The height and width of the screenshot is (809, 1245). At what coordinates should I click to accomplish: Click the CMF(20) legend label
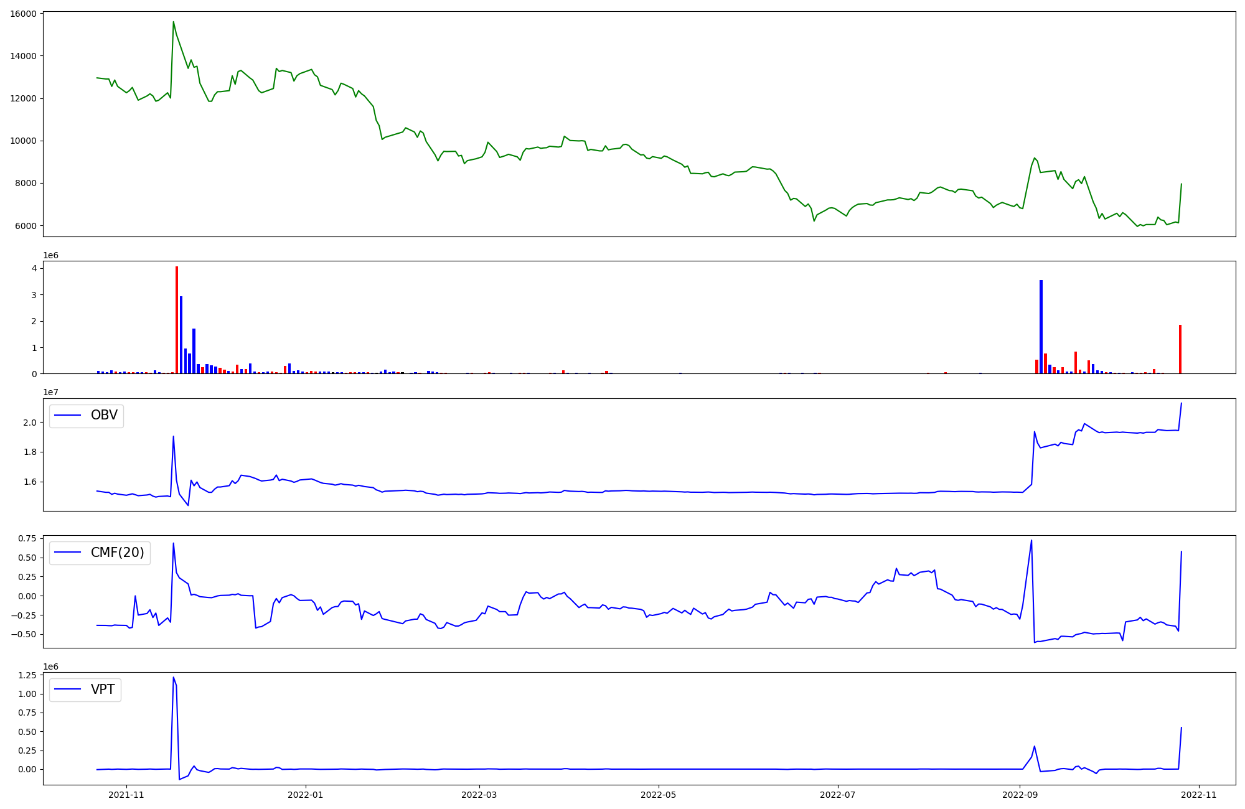[117, 553]
